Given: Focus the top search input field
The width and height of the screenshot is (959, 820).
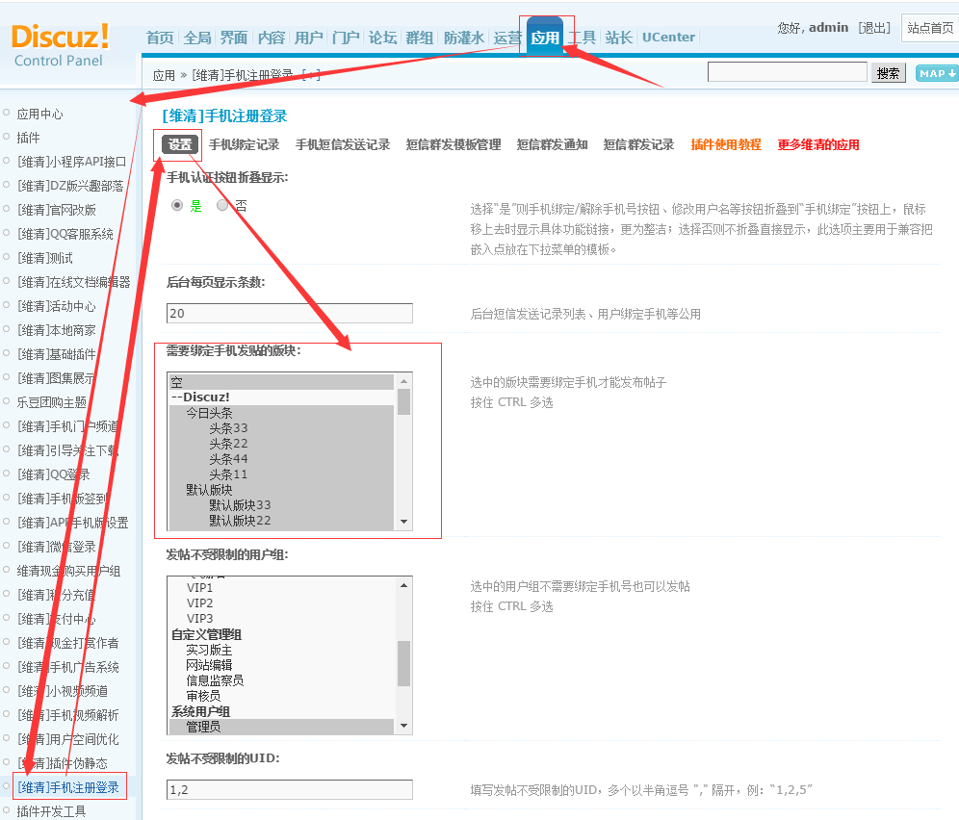Looking at the screenshot, I should point(788,72).
